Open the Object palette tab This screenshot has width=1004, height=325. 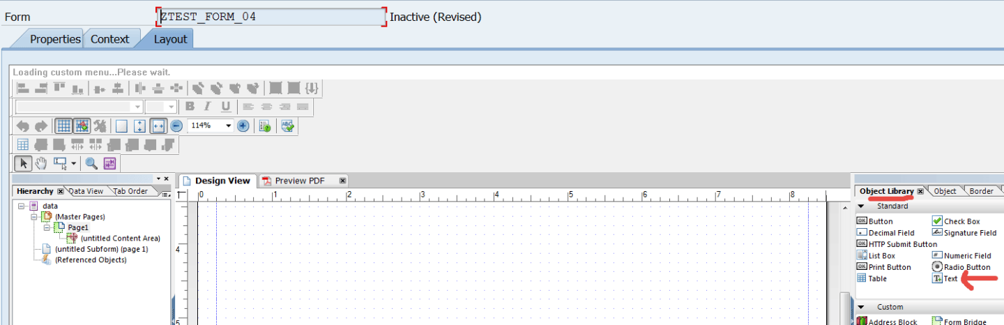[945, 191]
